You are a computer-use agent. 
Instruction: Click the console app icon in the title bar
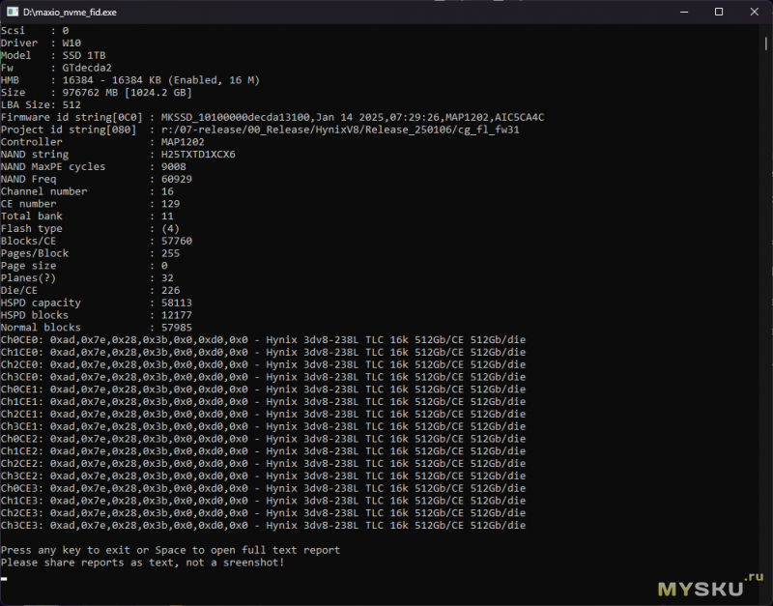(x=13, y=12)
